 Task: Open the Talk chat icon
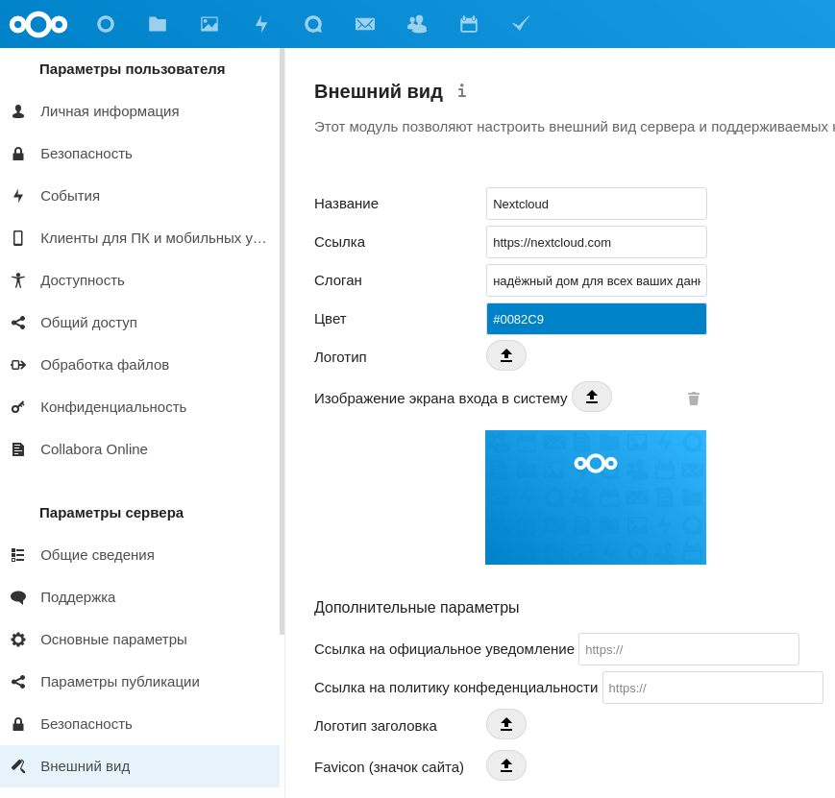tap(313, 24)
